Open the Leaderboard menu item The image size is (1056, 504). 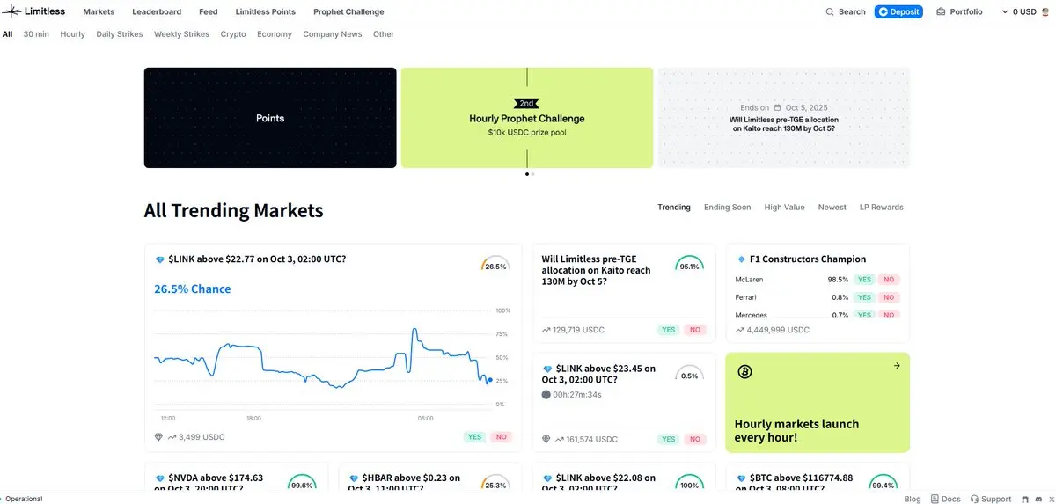pyautogui.click(x=157, y=12)
